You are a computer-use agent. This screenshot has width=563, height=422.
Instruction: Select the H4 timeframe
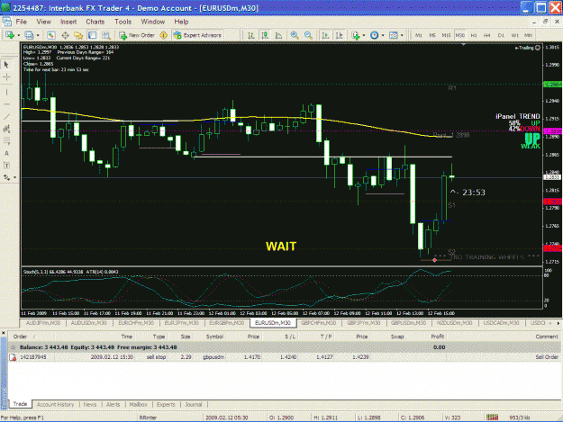(486, 35)
